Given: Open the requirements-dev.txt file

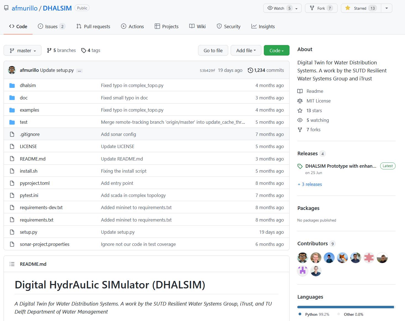Looking at the screenshot, I should point(41,207).
